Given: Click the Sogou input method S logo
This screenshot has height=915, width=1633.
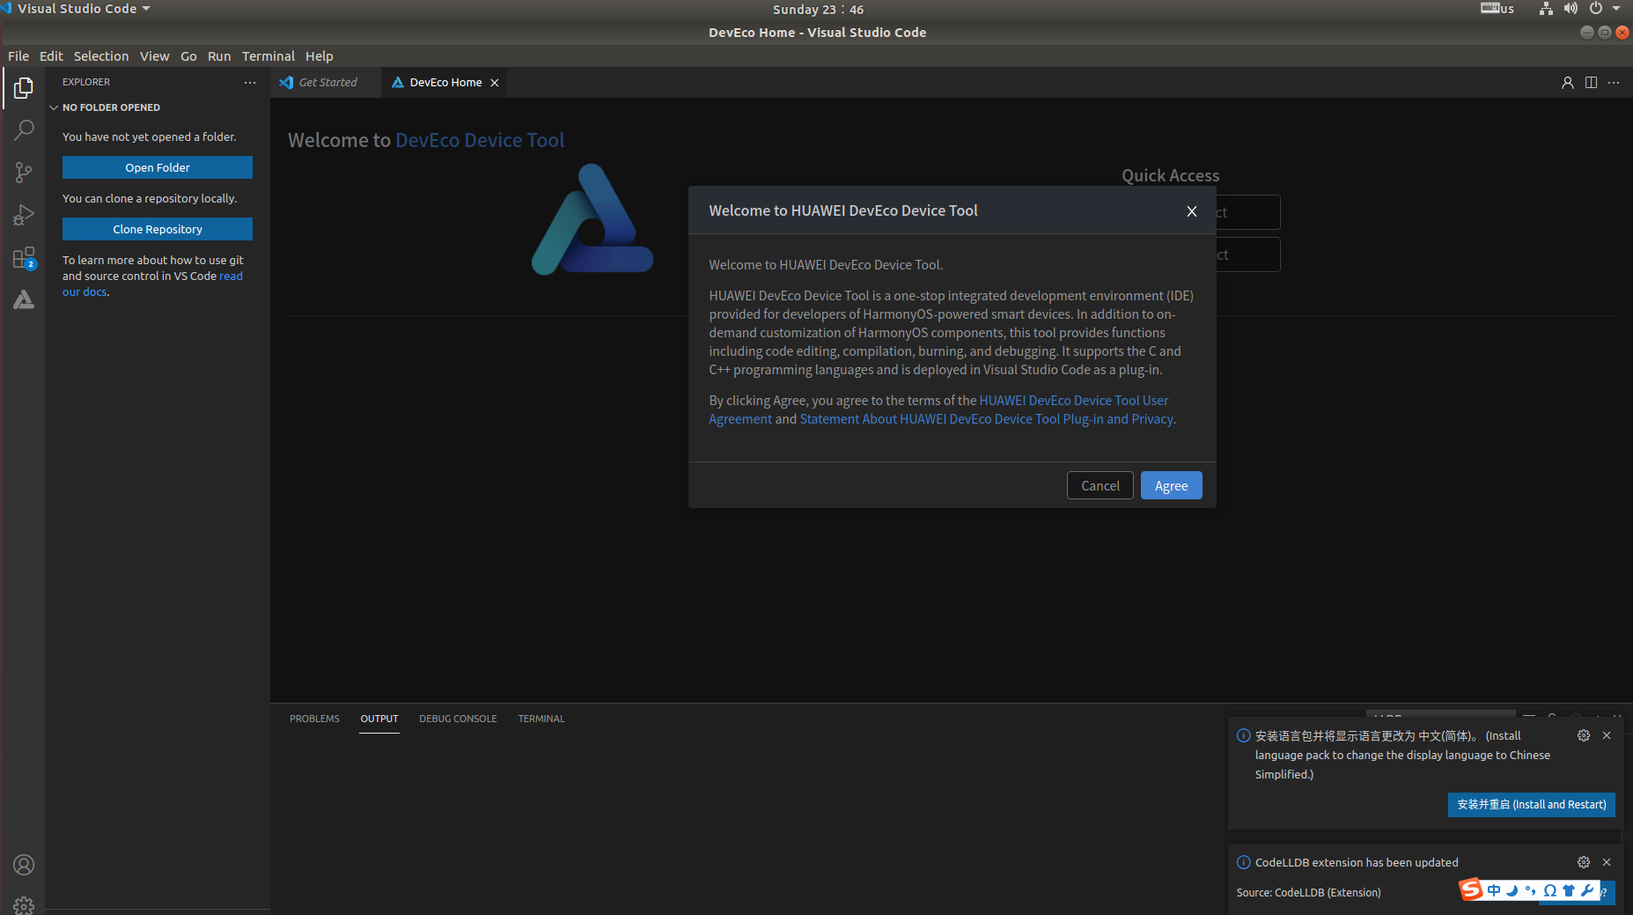Looking at the screenshot, I should click(1470, 889).
